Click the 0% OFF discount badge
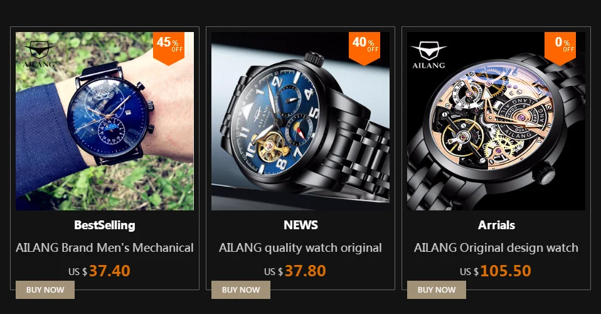This screenshot has width=601, height=314. pos(560,48)
